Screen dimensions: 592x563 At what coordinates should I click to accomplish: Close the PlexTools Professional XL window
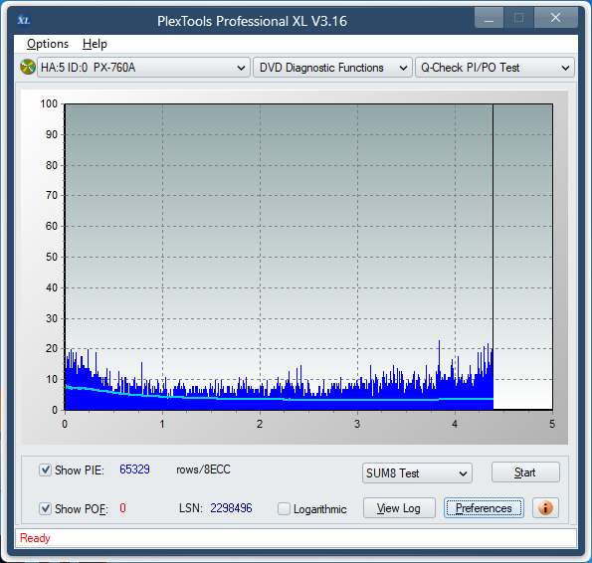[x=555, y=18]
